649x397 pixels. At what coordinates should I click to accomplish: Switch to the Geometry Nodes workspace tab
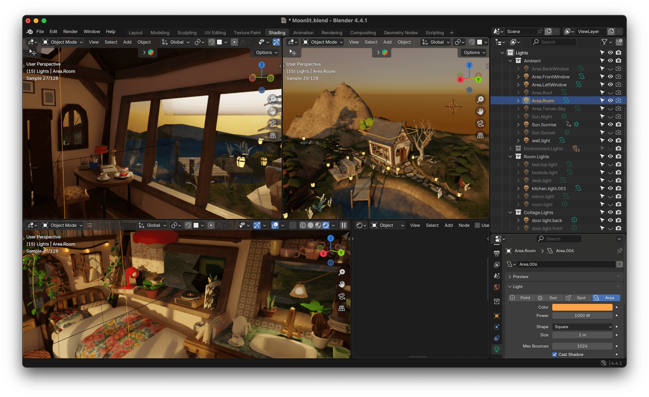pos(401,33)
